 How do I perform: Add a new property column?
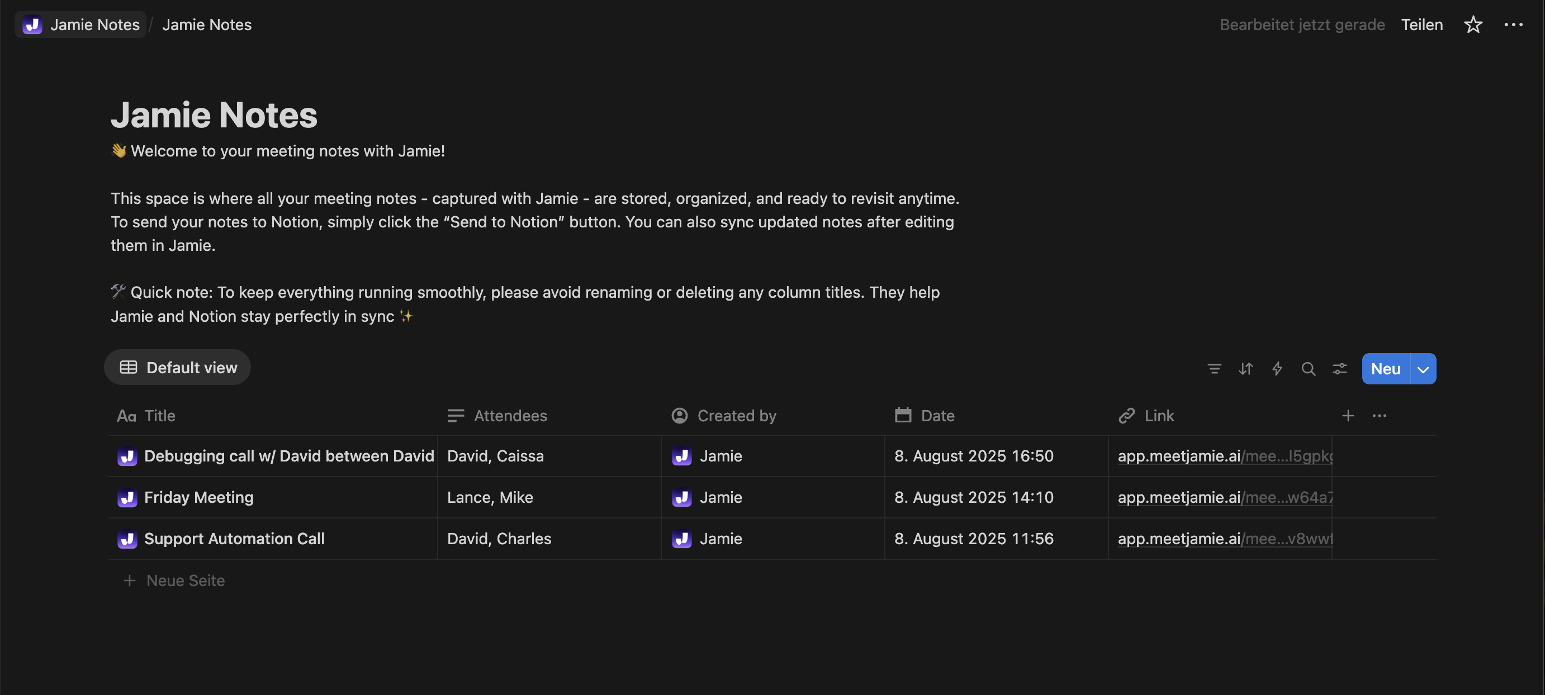coord(1348,416)
